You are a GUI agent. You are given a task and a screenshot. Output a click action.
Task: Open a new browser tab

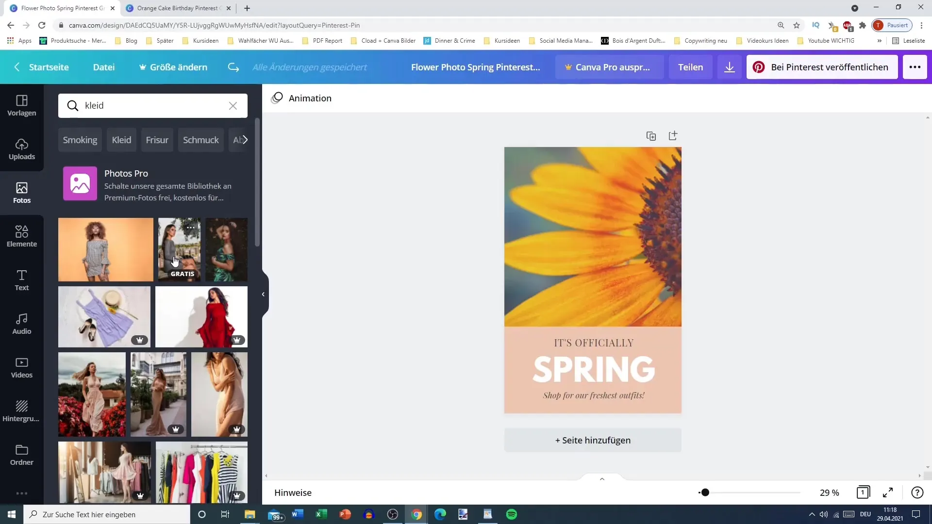[247, 8]
